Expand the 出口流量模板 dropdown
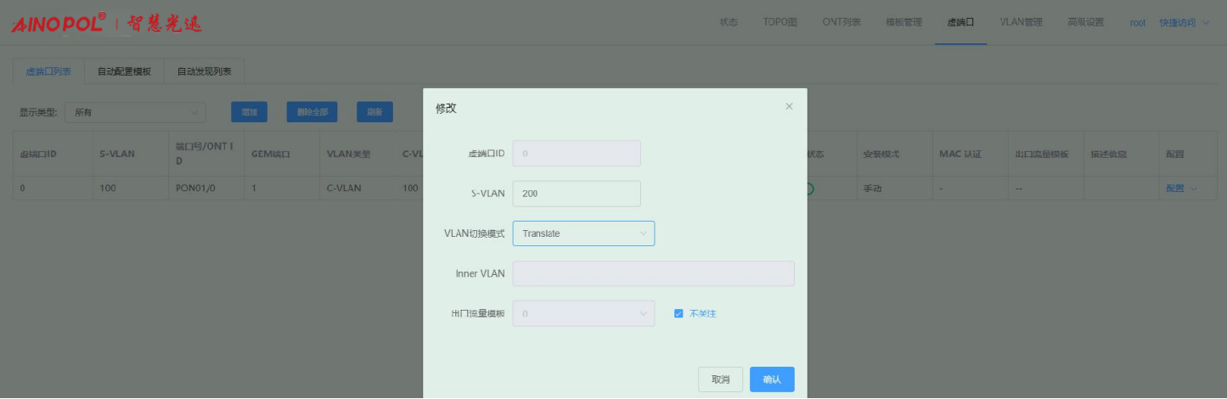Image resolution: width=1227 pixels, height=399 pixels. (583, 313)
